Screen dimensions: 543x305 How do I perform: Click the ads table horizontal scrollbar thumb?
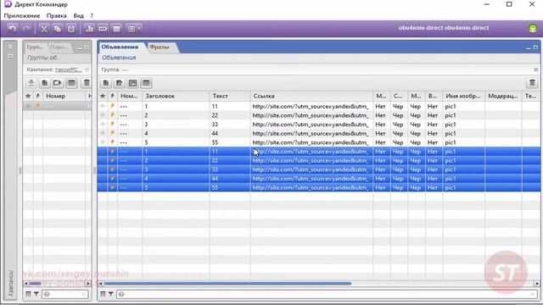tap(227, 283)
